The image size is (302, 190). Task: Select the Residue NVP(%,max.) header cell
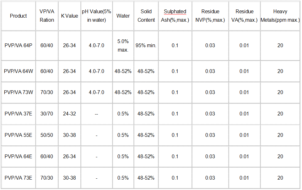(210, 16)
